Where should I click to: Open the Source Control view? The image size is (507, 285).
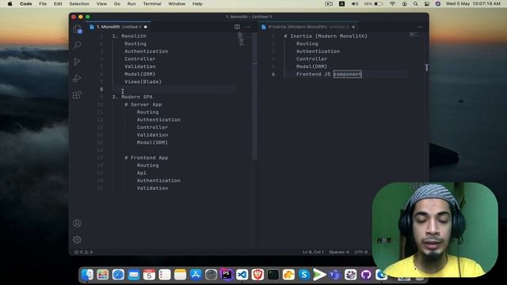pyautogui.click(x=78, y=62)
